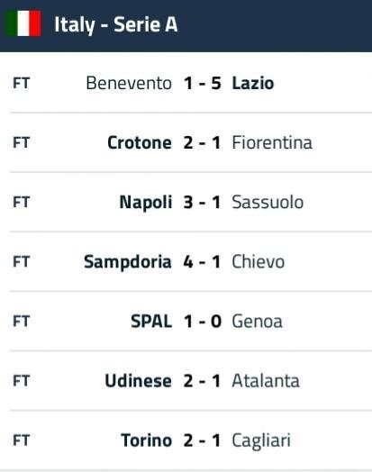Click the Torino team name

click(x=147, y=440)
